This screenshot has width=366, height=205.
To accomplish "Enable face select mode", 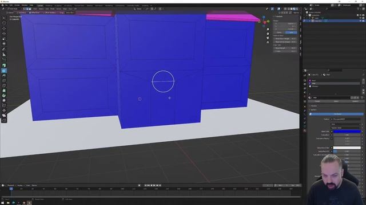I will pyautogui.click(x=30, y=9).
